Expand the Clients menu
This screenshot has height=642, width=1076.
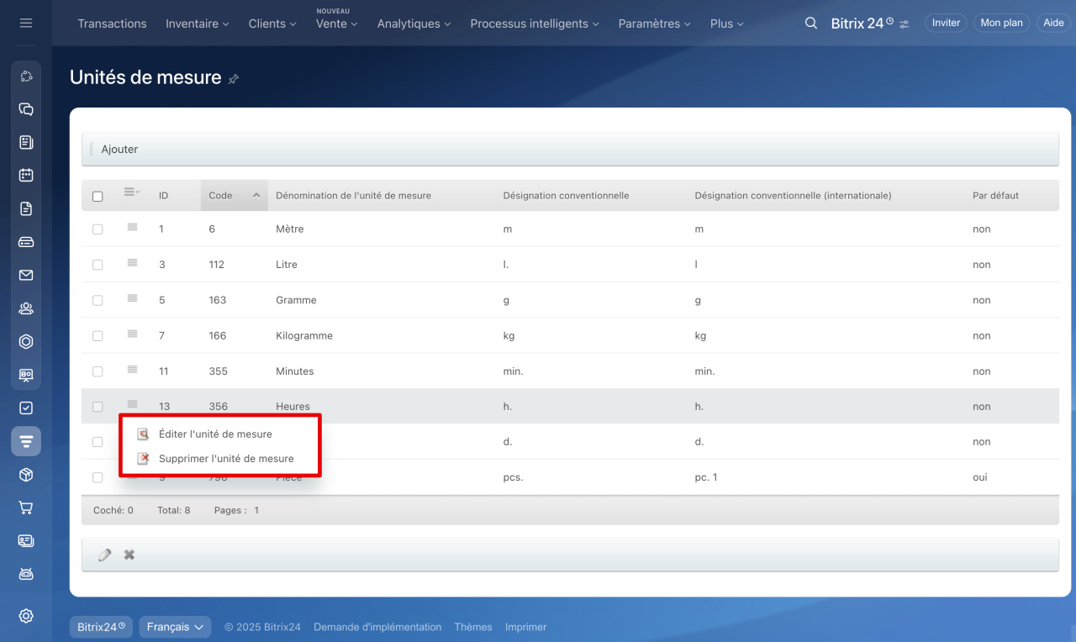pyautogui.click(x=272, y=24)
